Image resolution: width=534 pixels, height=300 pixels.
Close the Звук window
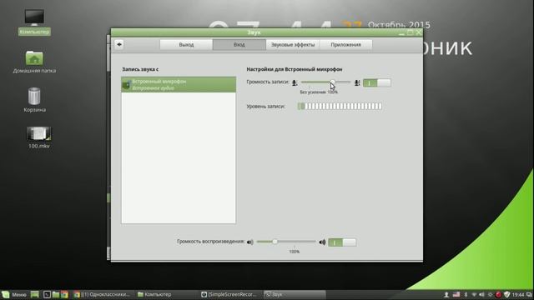tap(419, 32)
